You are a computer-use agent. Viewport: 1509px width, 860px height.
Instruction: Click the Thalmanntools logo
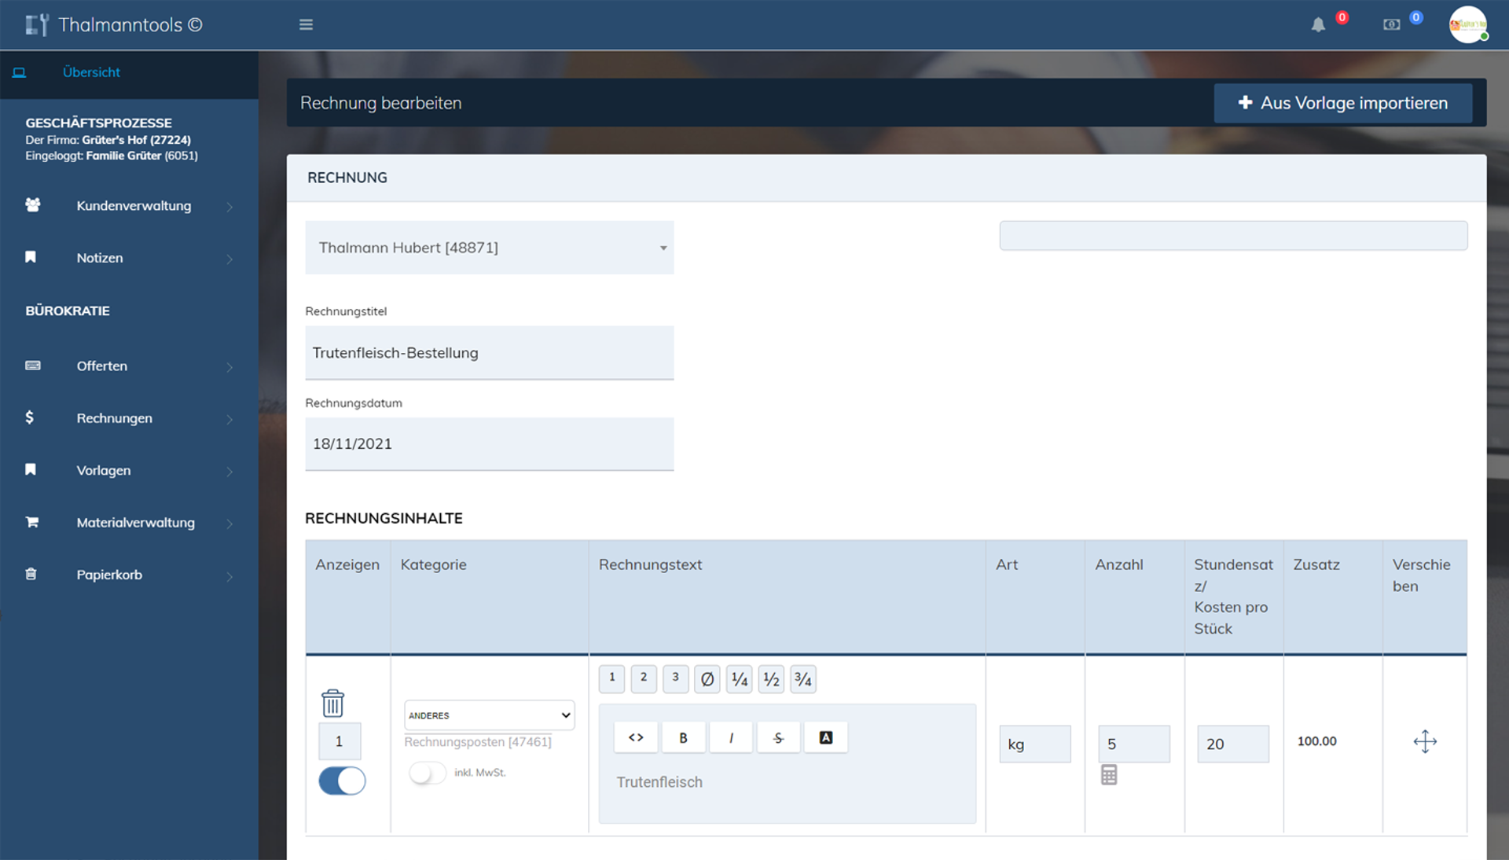114,24
